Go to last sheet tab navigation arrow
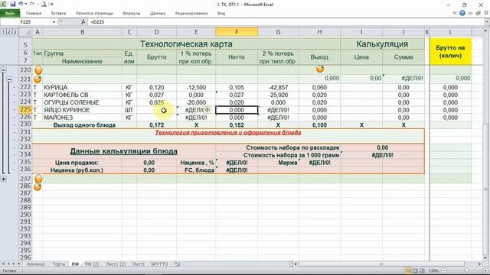The image size is (490, 275). [18, 264]
